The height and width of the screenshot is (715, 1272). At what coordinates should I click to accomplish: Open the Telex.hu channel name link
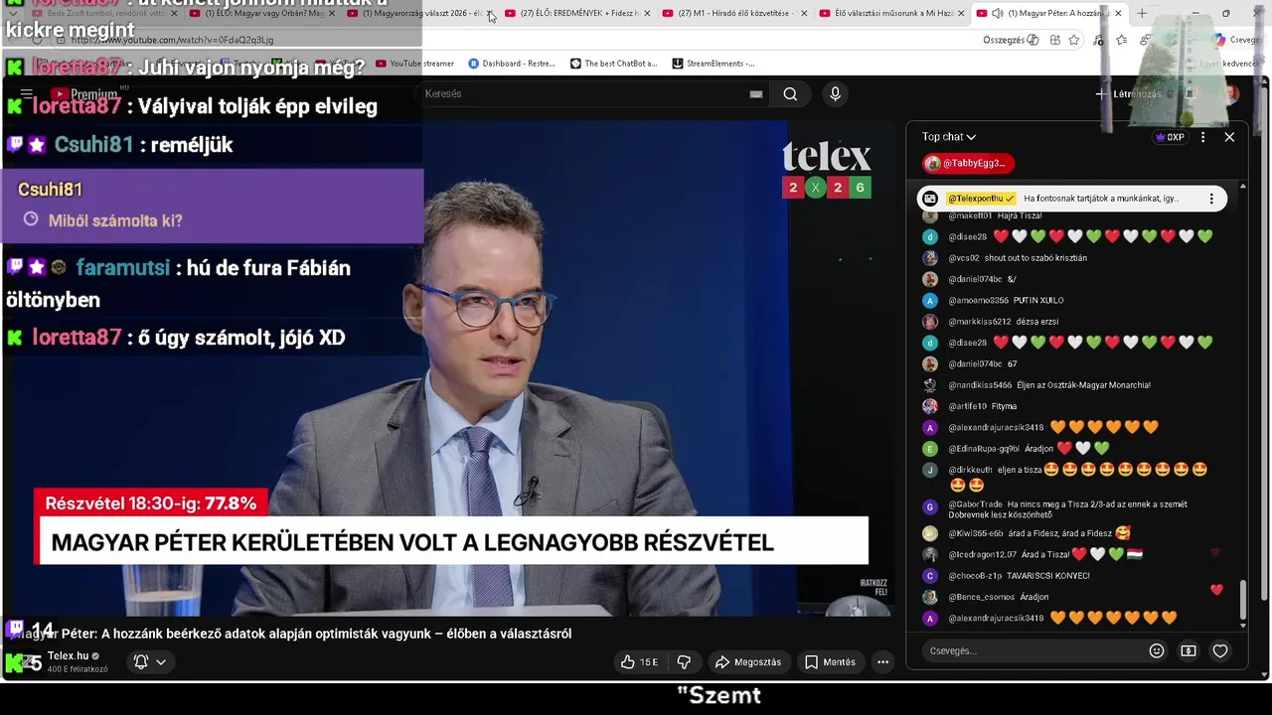click(x=69, y=656)
